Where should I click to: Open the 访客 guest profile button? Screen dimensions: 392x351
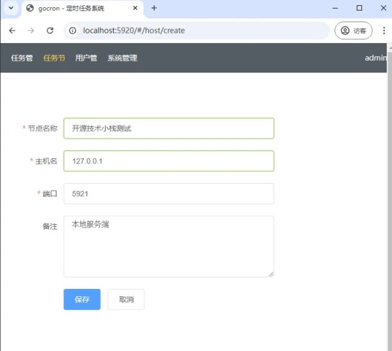click(x=353, y=31)
